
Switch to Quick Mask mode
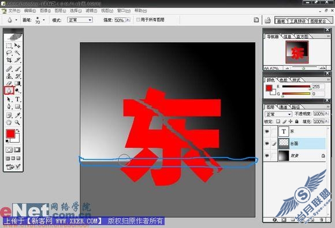point(17,149)
